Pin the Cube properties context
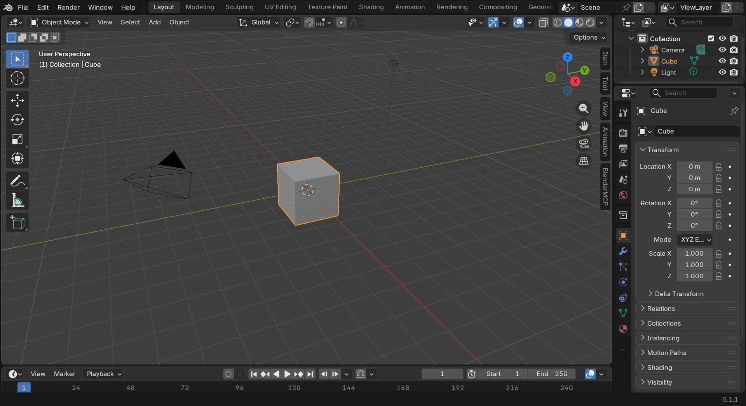 pyautogui.click(x=734, y=111)
